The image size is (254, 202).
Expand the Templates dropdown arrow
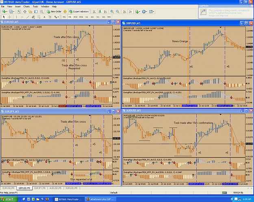[154, 12]
